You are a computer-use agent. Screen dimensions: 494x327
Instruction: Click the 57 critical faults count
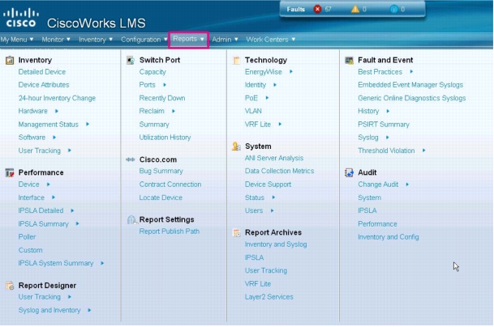(328, 10)
